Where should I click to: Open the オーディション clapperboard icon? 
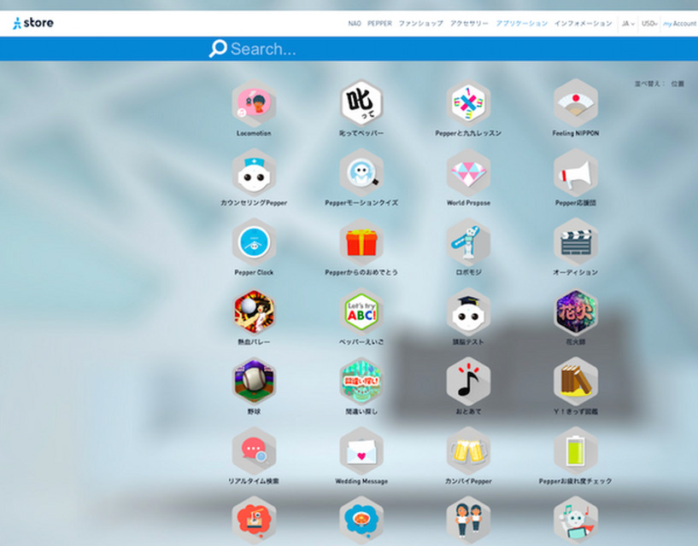click(575, 241)
